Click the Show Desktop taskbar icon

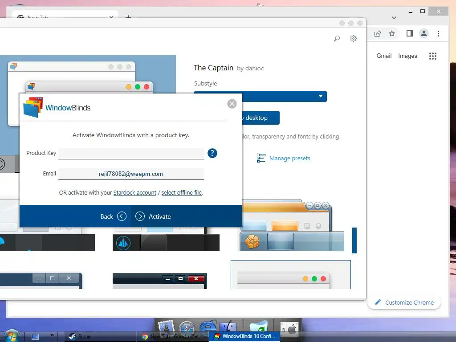(35, 337)
